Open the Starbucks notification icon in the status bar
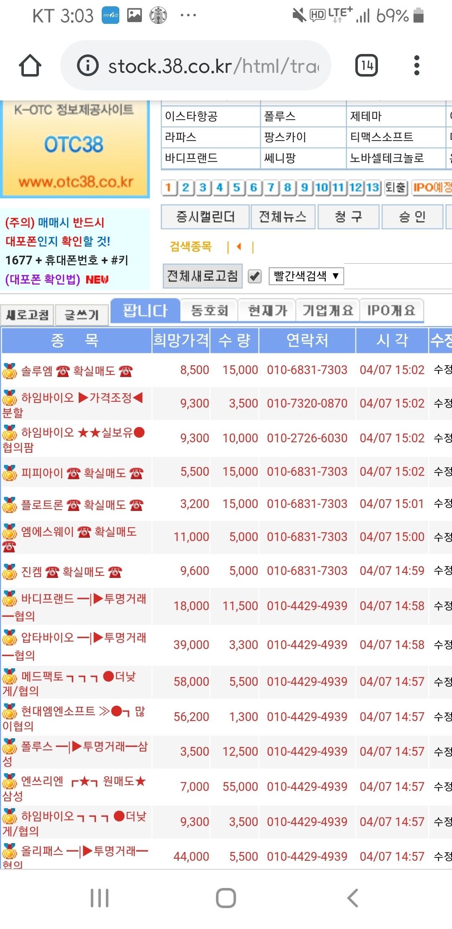The width and height of the screenshot is (452, 929). (x=159, y=15)
